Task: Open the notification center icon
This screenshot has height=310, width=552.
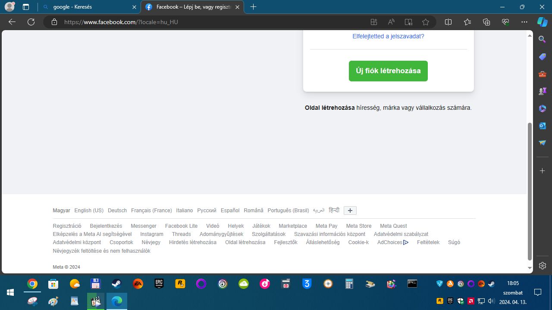Action: click(538, 292)
